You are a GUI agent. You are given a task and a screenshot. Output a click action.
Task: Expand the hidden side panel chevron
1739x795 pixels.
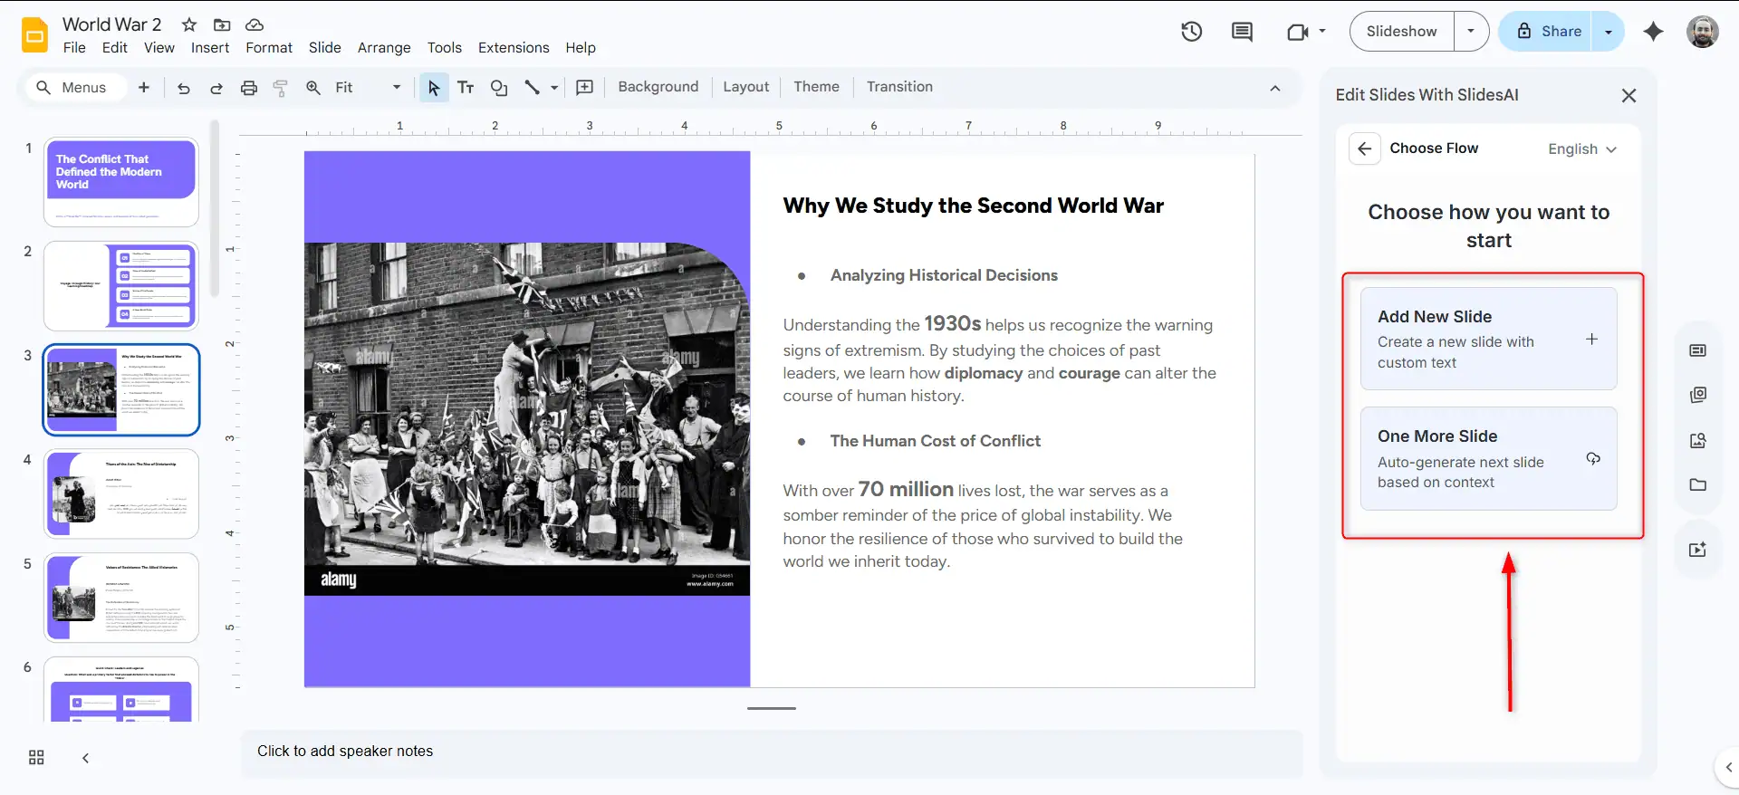(x=1727, y=767)
